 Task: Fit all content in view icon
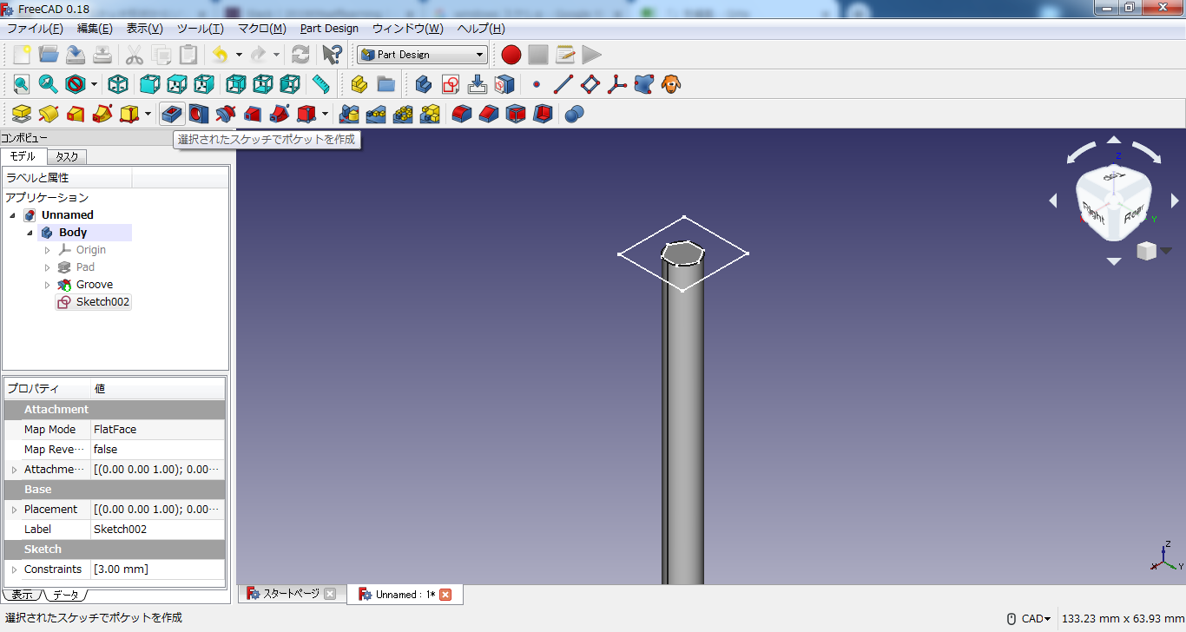point(22,84)
